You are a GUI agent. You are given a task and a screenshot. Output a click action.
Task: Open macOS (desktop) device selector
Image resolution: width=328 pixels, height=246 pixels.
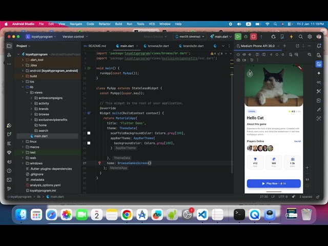pyautogui.click(x=190, y=36)
